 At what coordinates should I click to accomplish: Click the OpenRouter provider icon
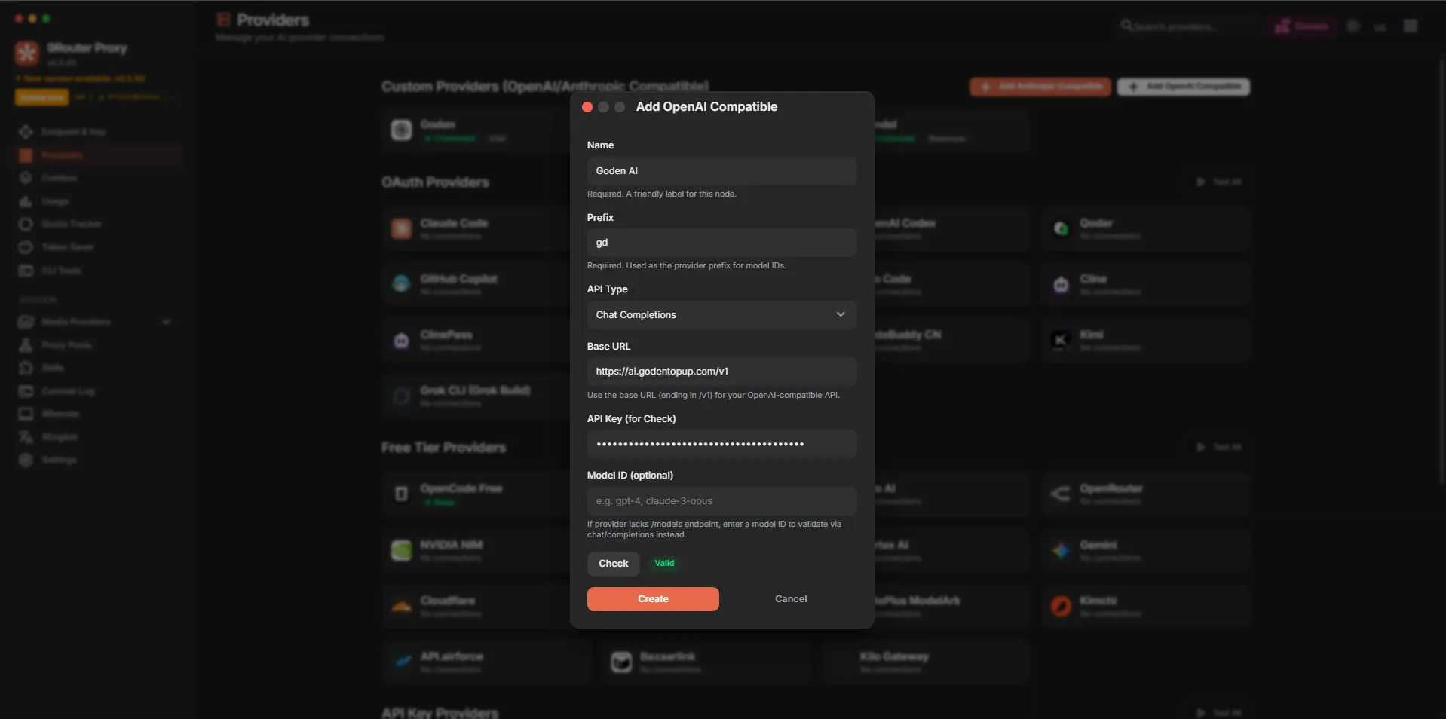1061,494
